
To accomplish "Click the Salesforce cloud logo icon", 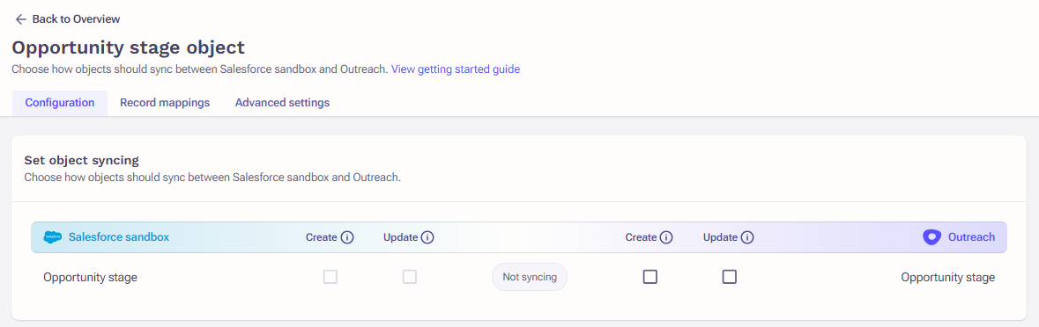I will 52,237.
